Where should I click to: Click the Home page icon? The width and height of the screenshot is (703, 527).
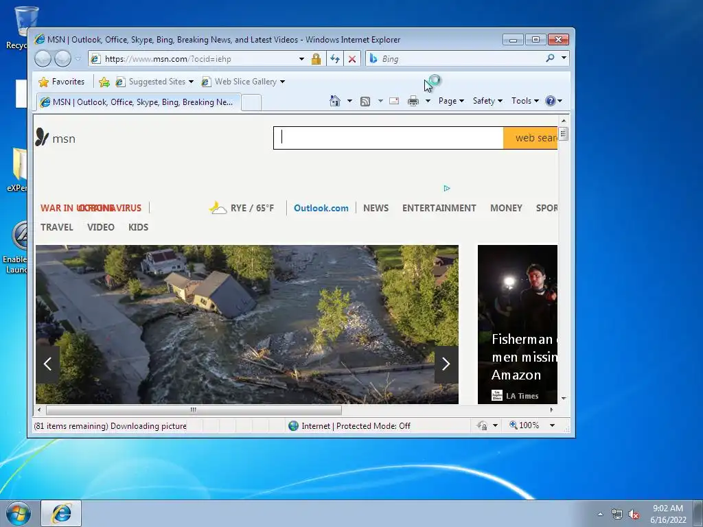click(335, 101)
